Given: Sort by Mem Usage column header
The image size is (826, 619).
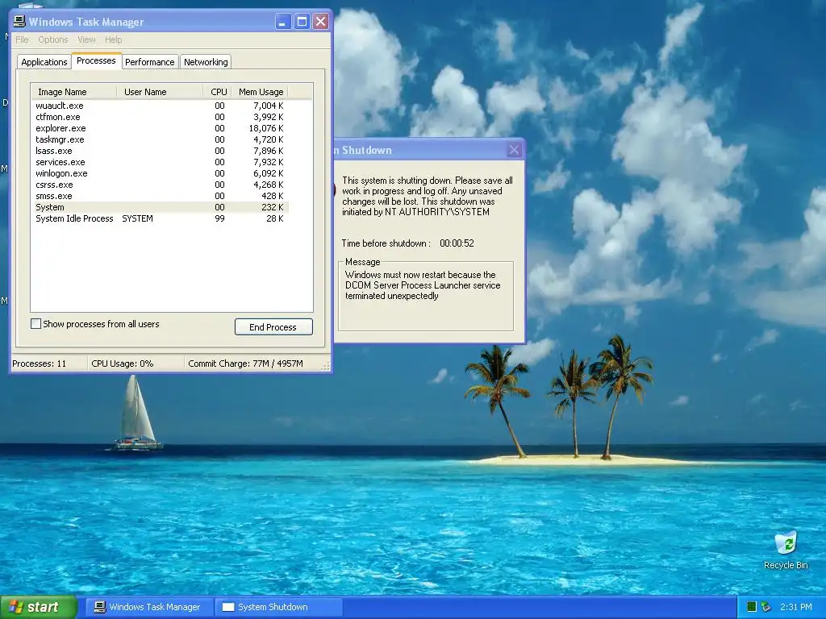Looking at the screenshot, I should (x=259, y=92).
